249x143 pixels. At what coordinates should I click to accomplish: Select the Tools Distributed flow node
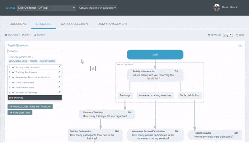215,135
